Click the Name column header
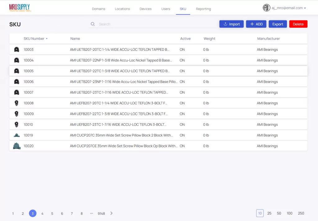Image resolution: width=318 pixels, height=221 pixels. (75, 39)
